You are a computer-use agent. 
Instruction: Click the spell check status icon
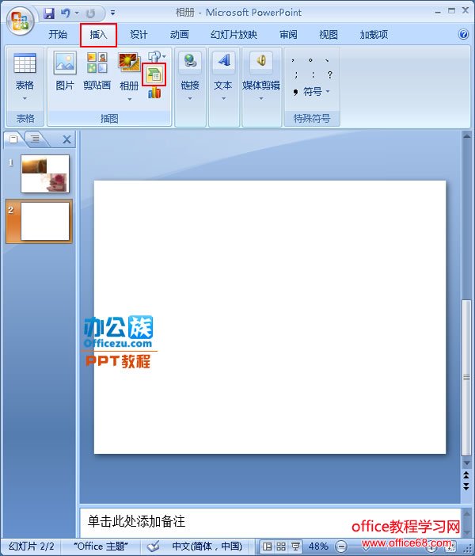point(153,546)
